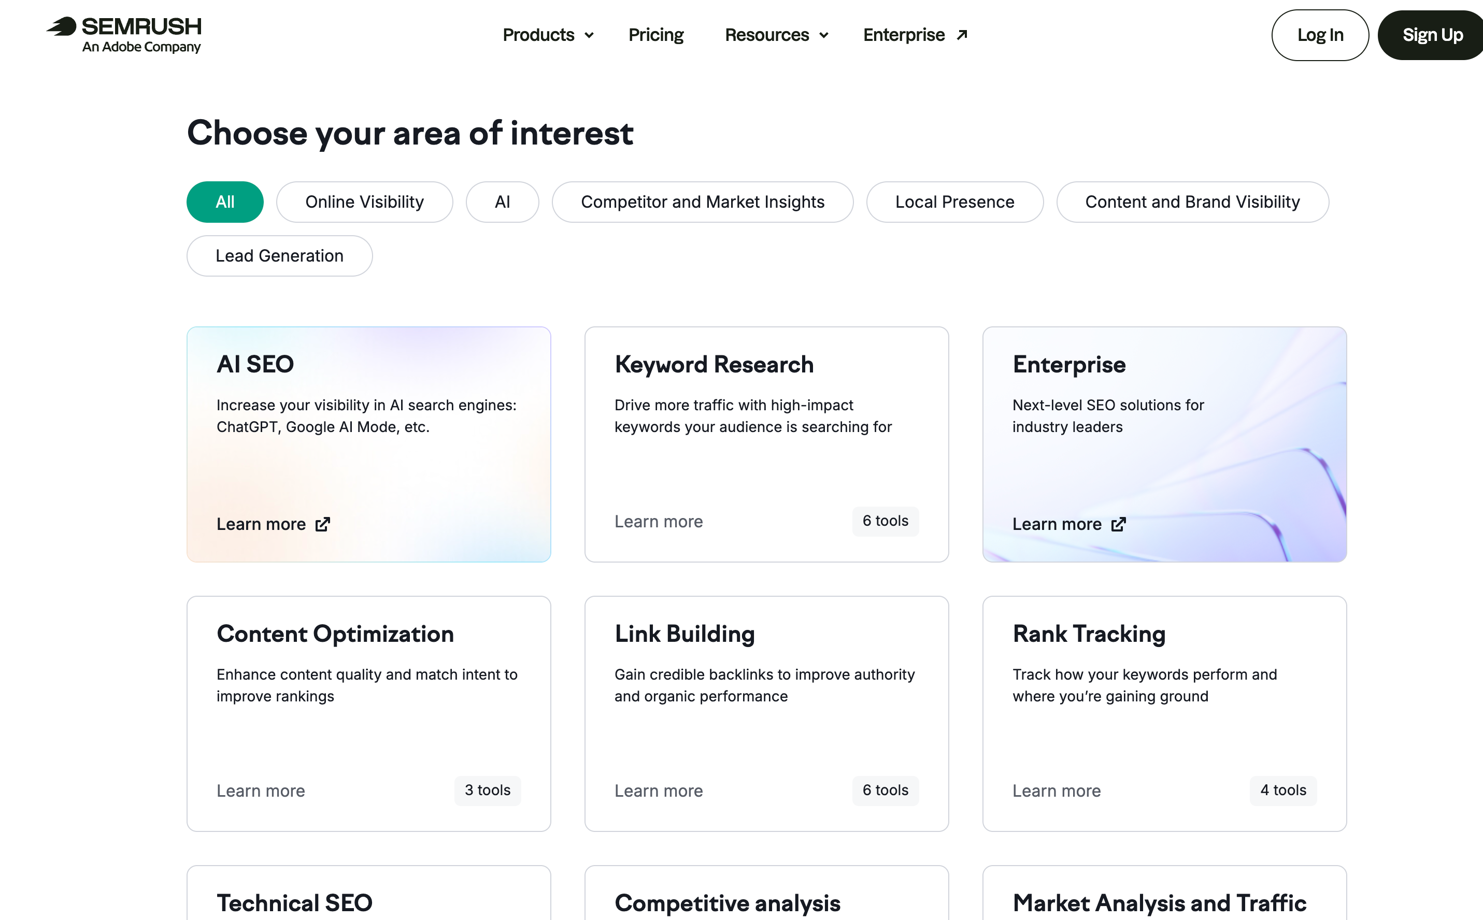The image size is (1483, 920).
Task: Click the 4 tools badge in Rank Tracking
Action: [1284, 790]
